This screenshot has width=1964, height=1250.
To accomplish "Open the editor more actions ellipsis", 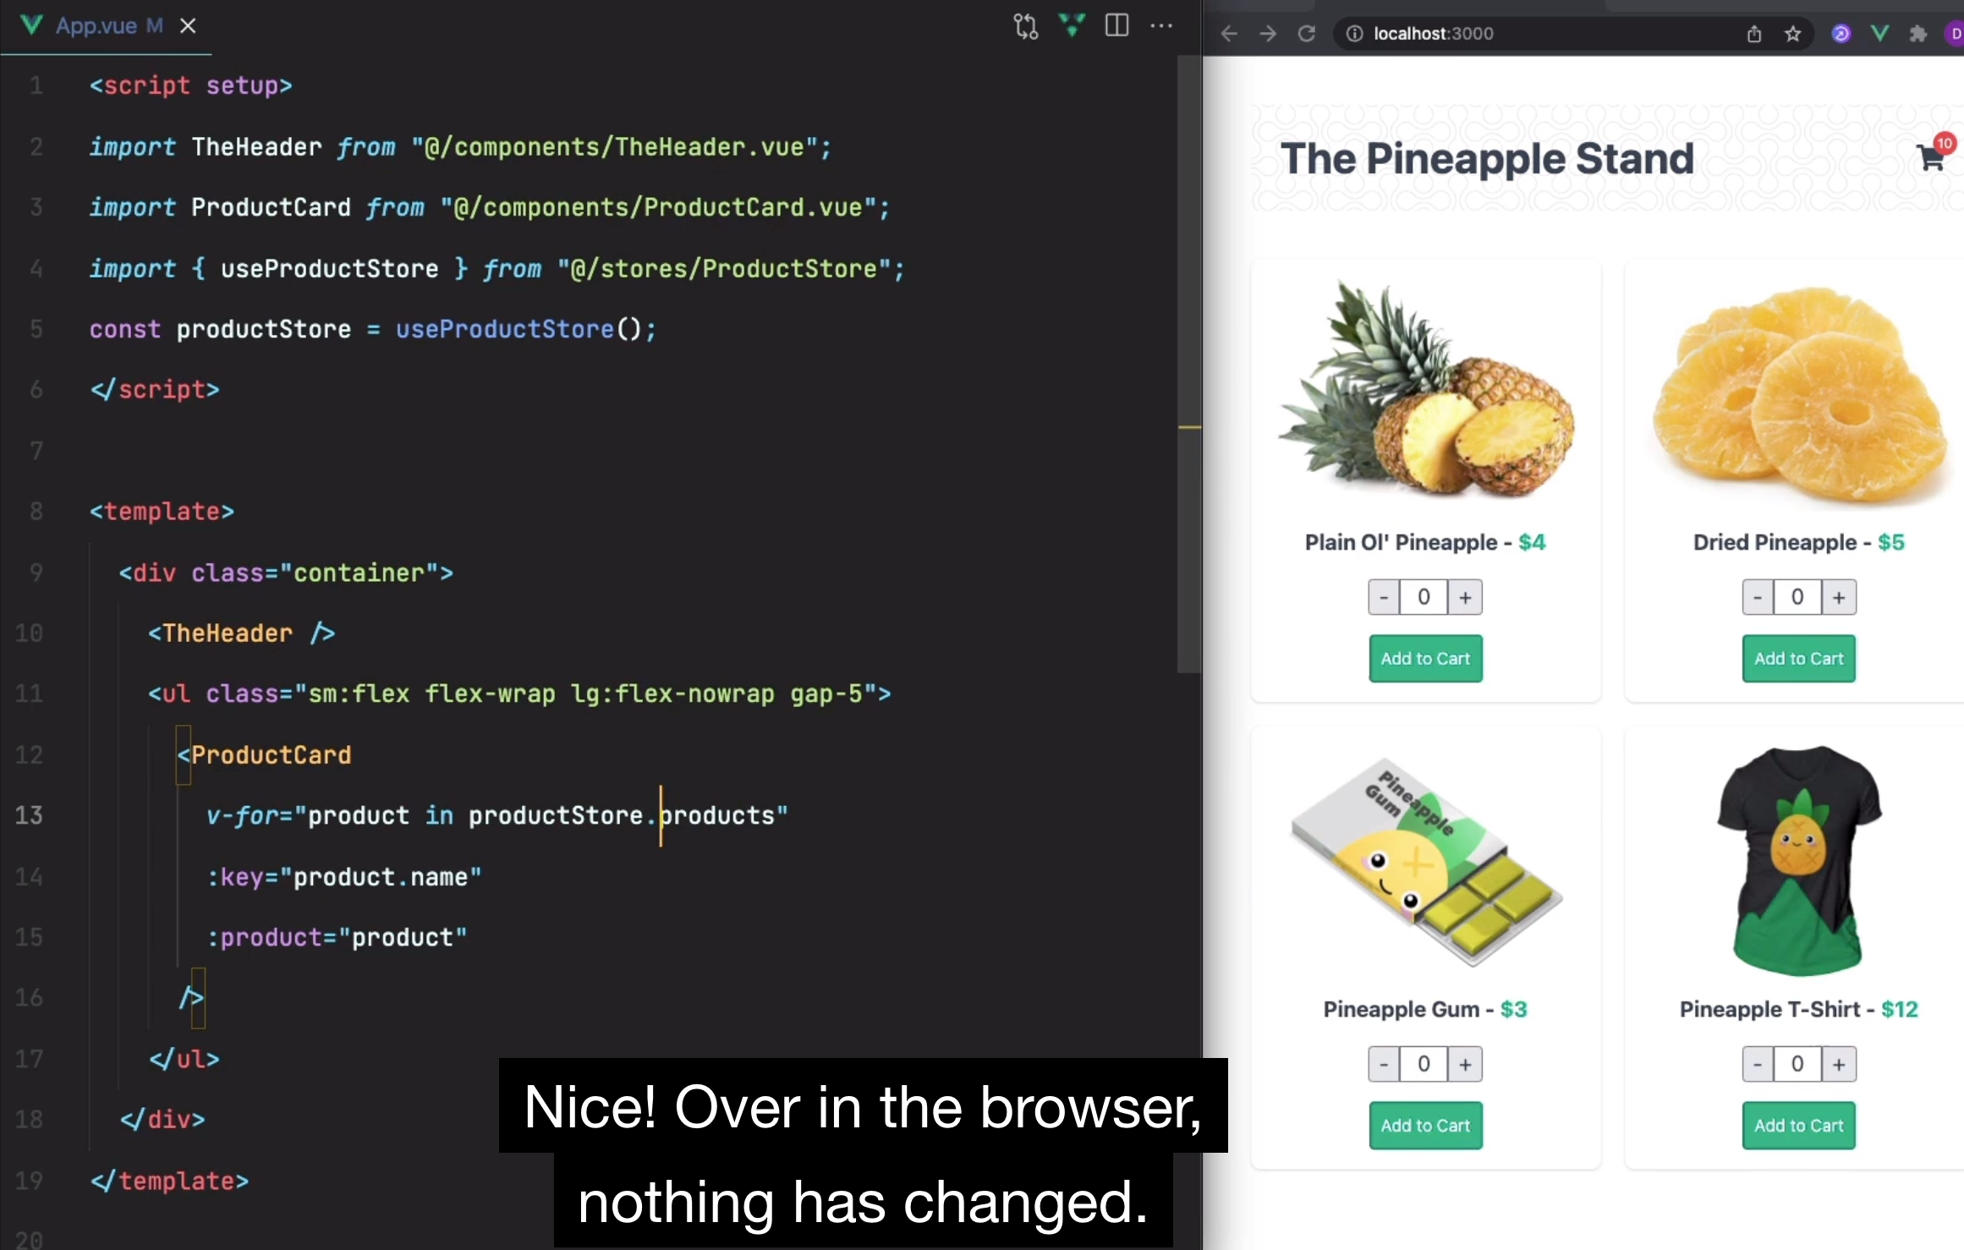I will coord(1161,26).
